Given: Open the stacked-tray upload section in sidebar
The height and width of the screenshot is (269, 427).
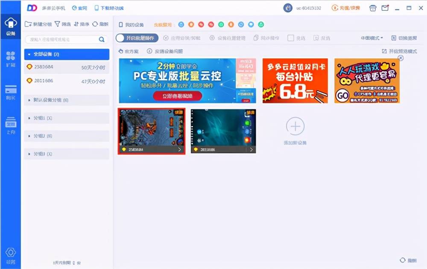Looking at the screenshot, I should (x=11, y=125).
